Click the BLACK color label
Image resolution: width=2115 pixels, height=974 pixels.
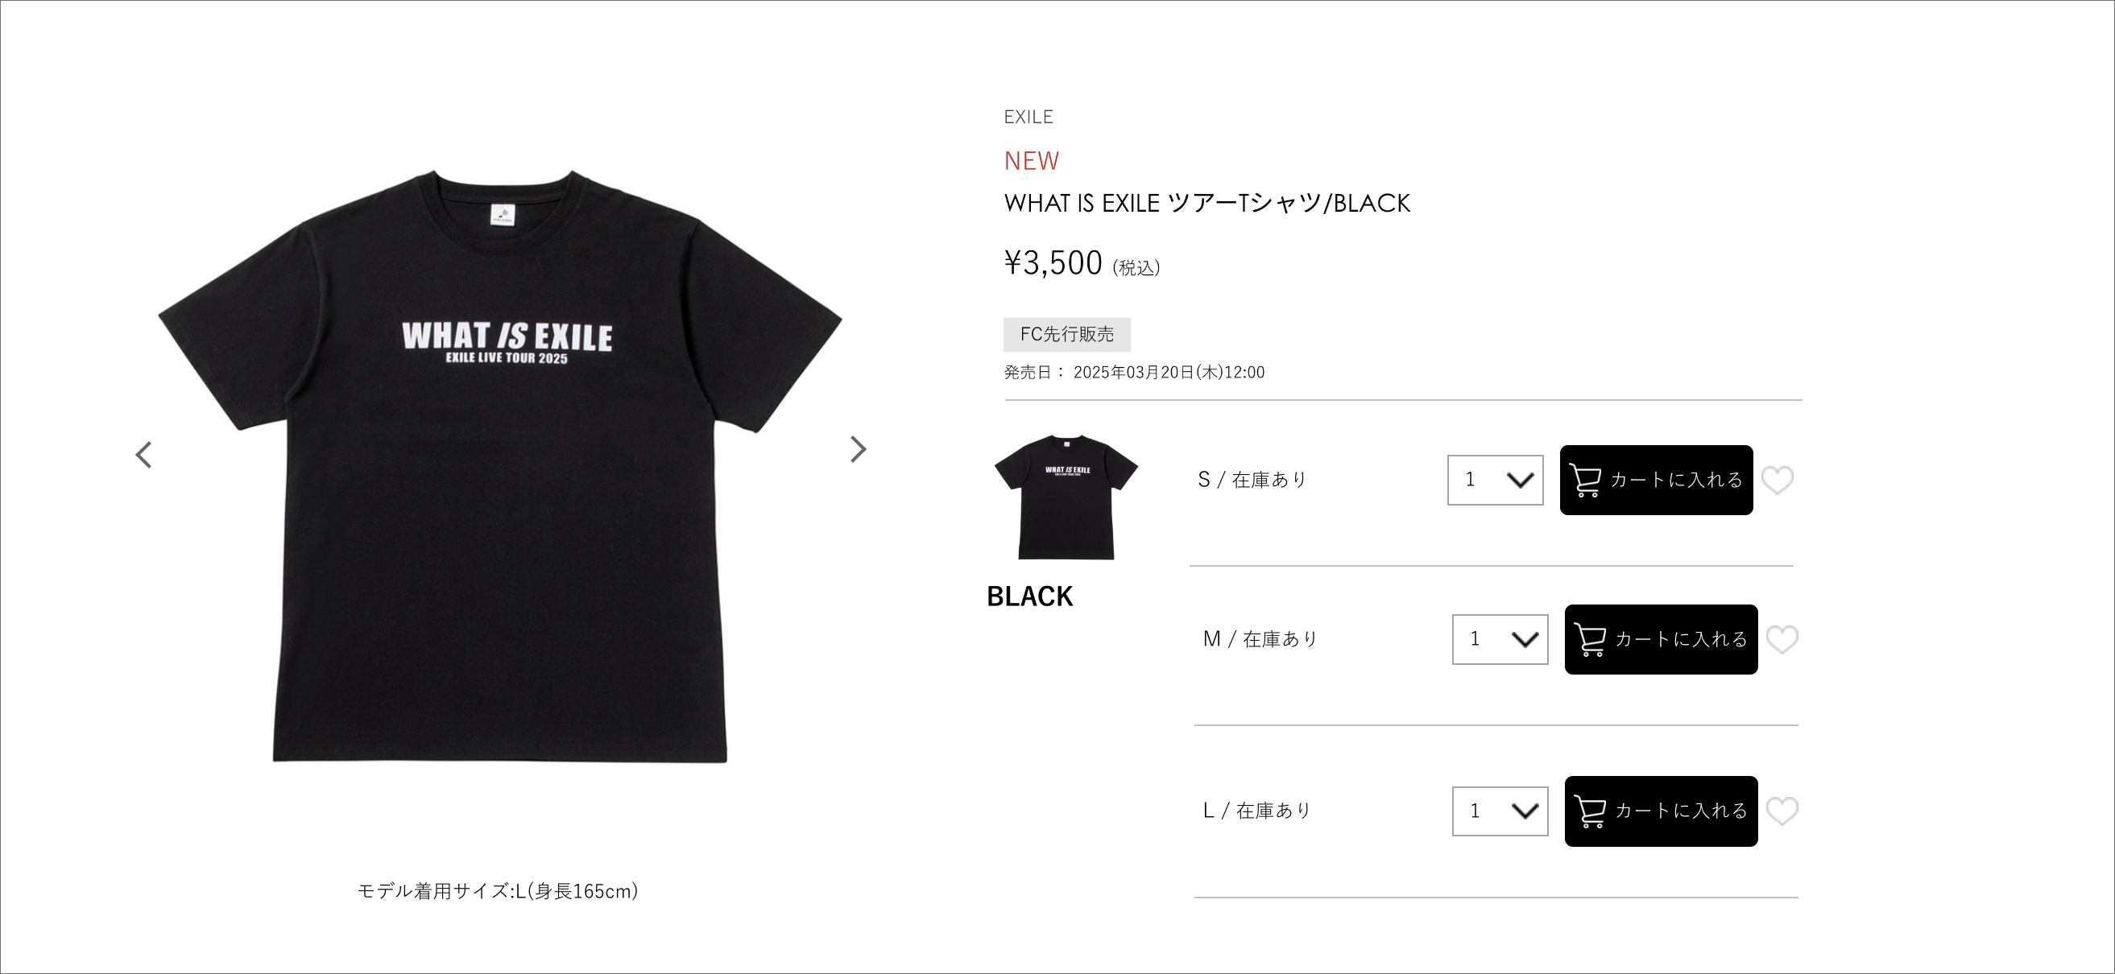point(1029,596)
